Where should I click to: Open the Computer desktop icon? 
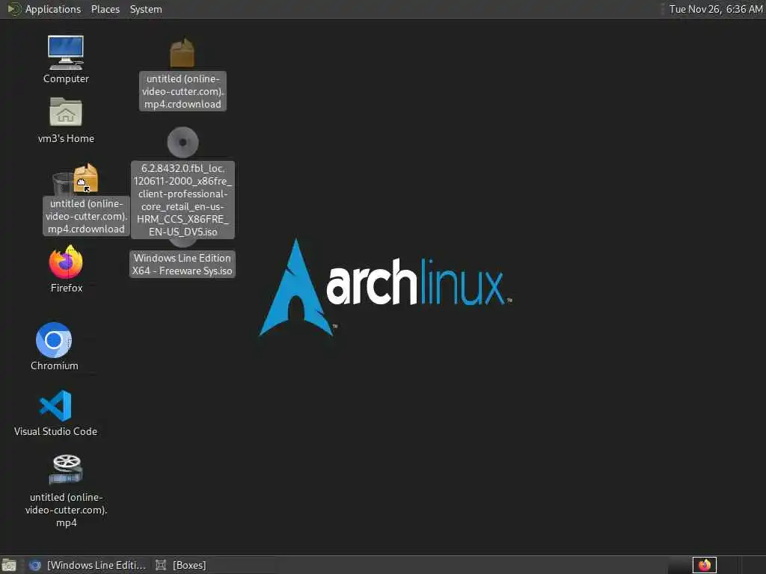coord(66,52)
